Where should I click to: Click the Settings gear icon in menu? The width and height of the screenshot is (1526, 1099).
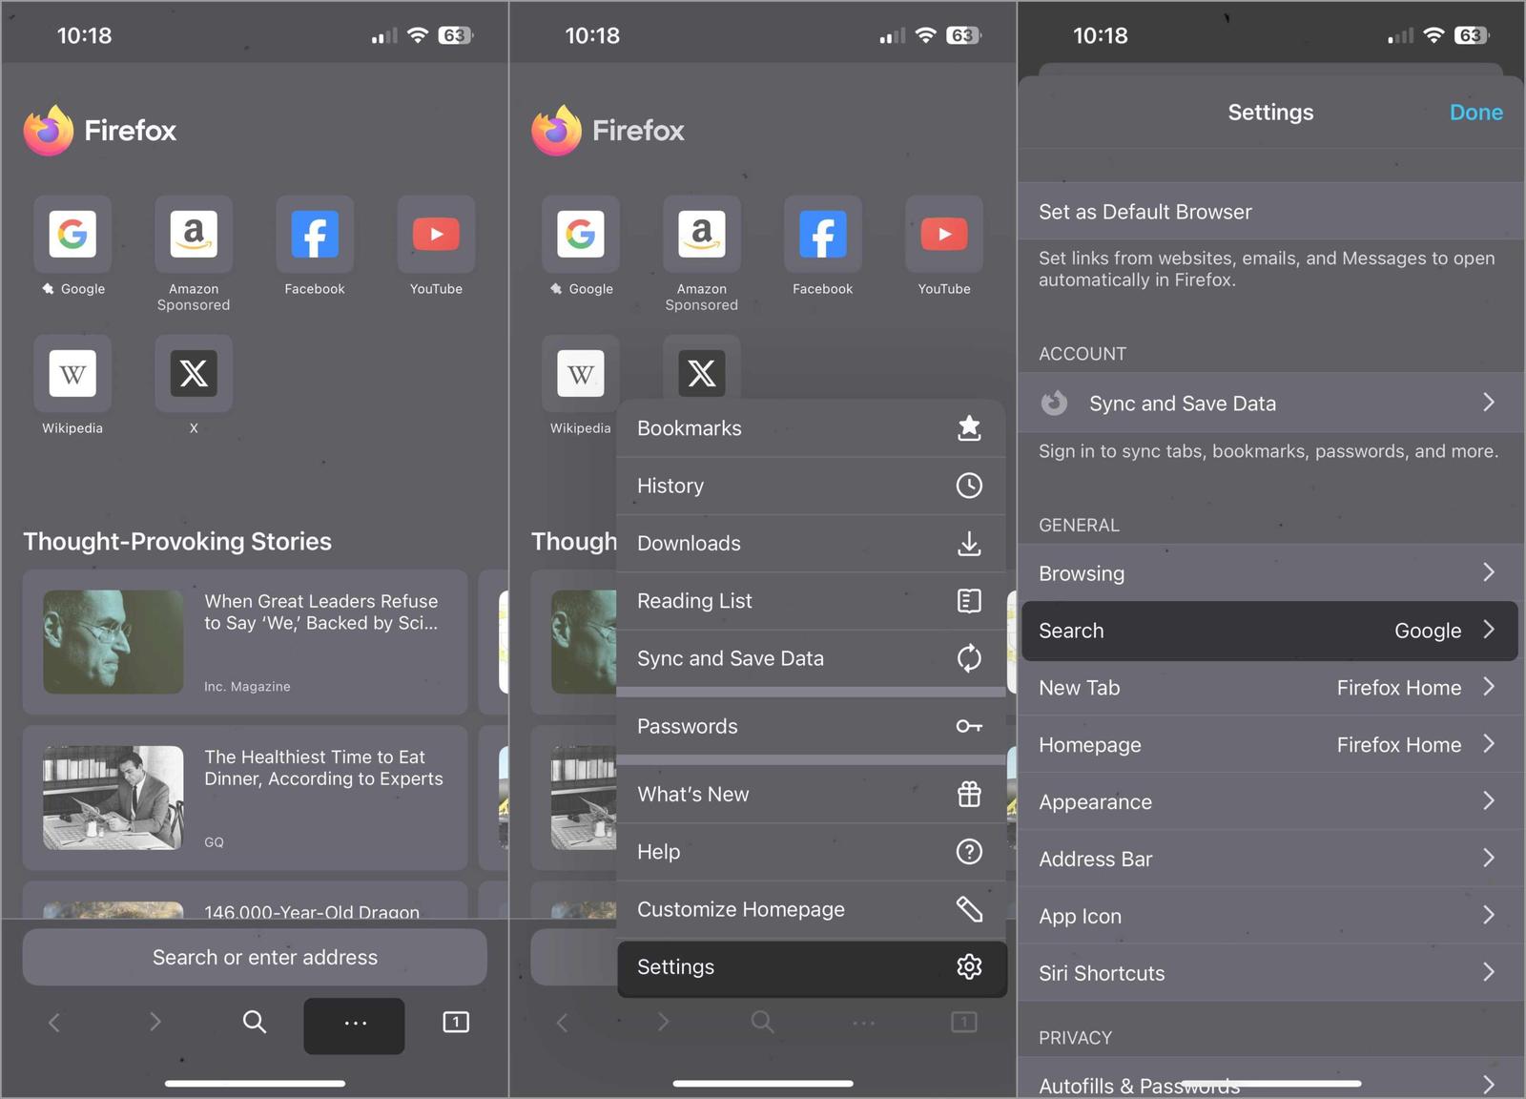969,966
